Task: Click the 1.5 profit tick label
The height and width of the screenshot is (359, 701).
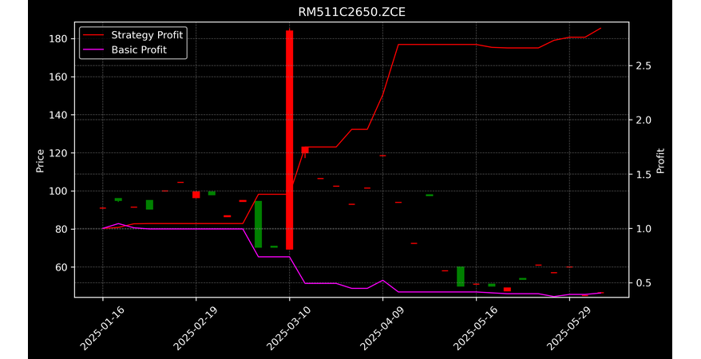Action: click(x=643, y=175)
